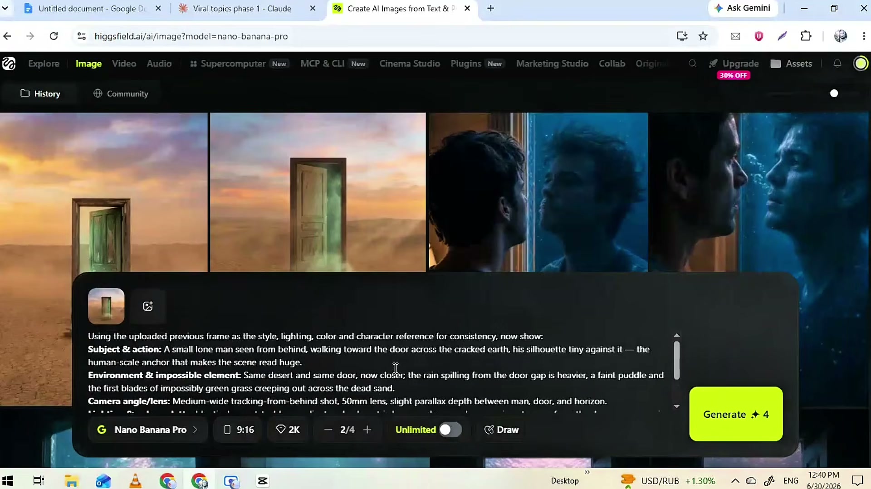
Task: Open Marketing Studio
Action: 552,64
